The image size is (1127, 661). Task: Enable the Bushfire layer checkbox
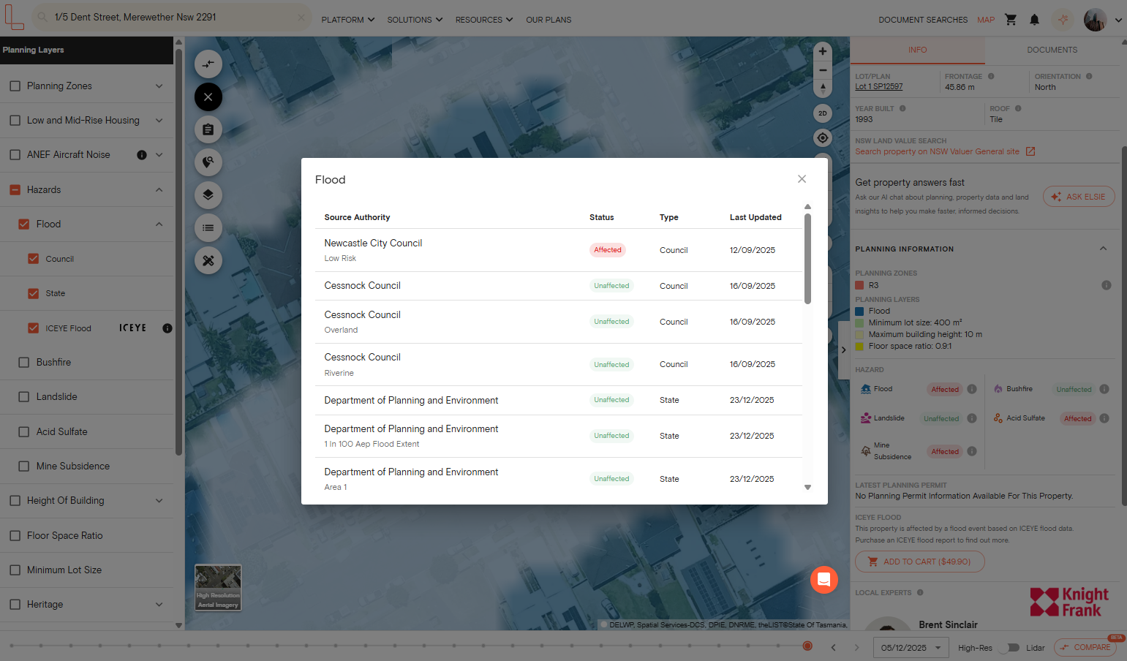pyautogui.click(x=24, y=363)
